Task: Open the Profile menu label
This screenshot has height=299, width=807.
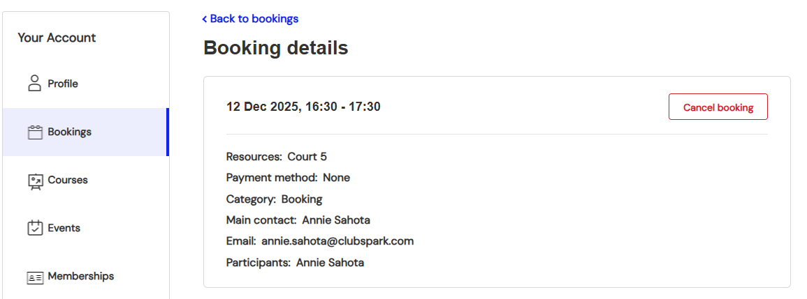Action: click(x=63, y=84)
